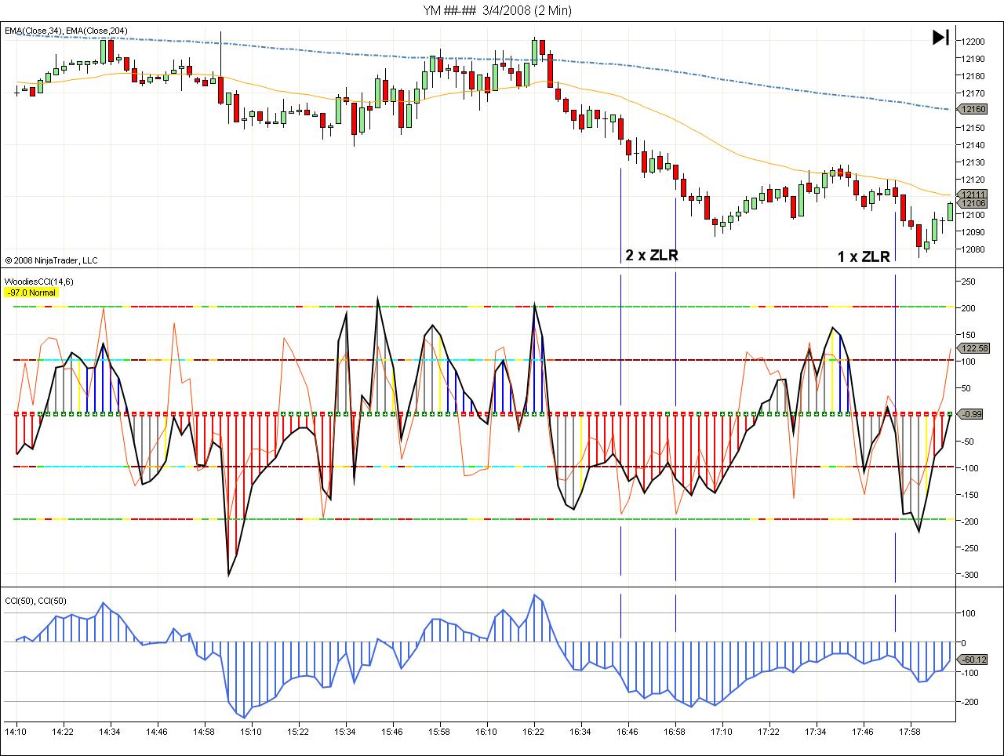This screenshot has width=1004, height=756.
Task: Click the 12200 price axis label
Action: pos(973,42)
